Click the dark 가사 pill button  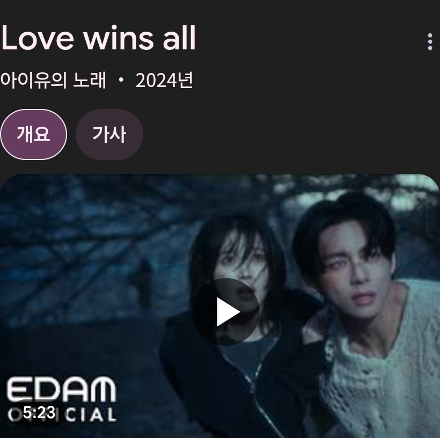click(109, 134)
